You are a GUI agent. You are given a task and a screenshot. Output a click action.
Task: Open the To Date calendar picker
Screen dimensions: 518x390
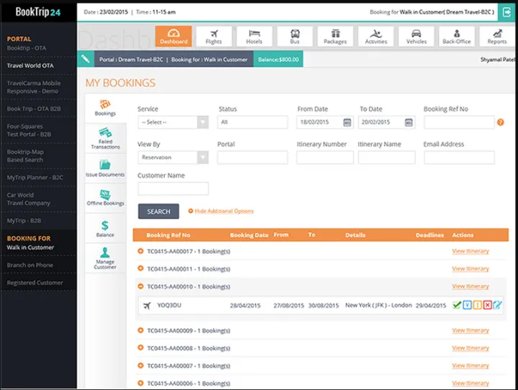[x=409, y=122]
